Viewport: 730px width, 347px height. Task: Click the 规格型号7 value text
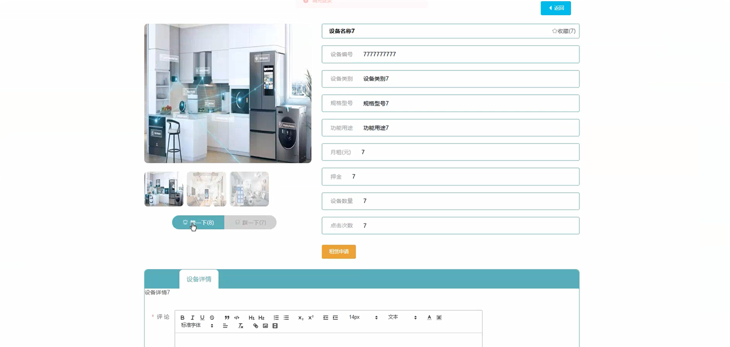(x=376, y=103)
